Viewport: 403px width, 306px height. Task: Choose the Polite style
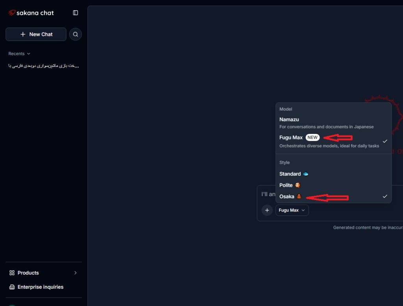click(333, 185)
